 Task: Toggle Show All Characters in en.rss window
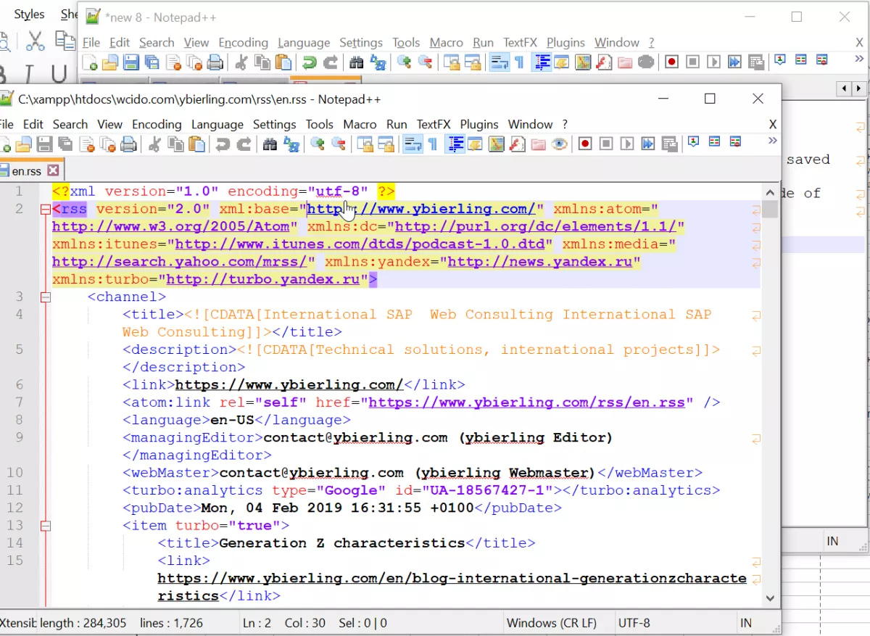click(433, 144)
